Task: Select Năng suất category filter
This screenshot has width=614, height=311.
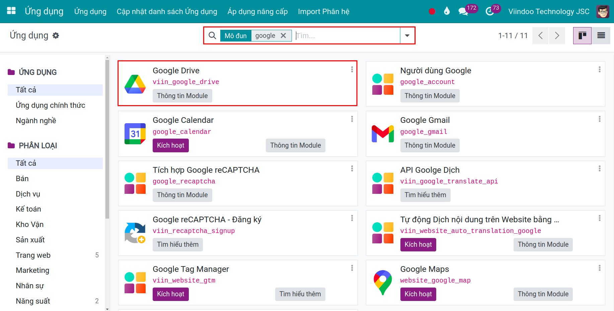Action: (55, 301)
